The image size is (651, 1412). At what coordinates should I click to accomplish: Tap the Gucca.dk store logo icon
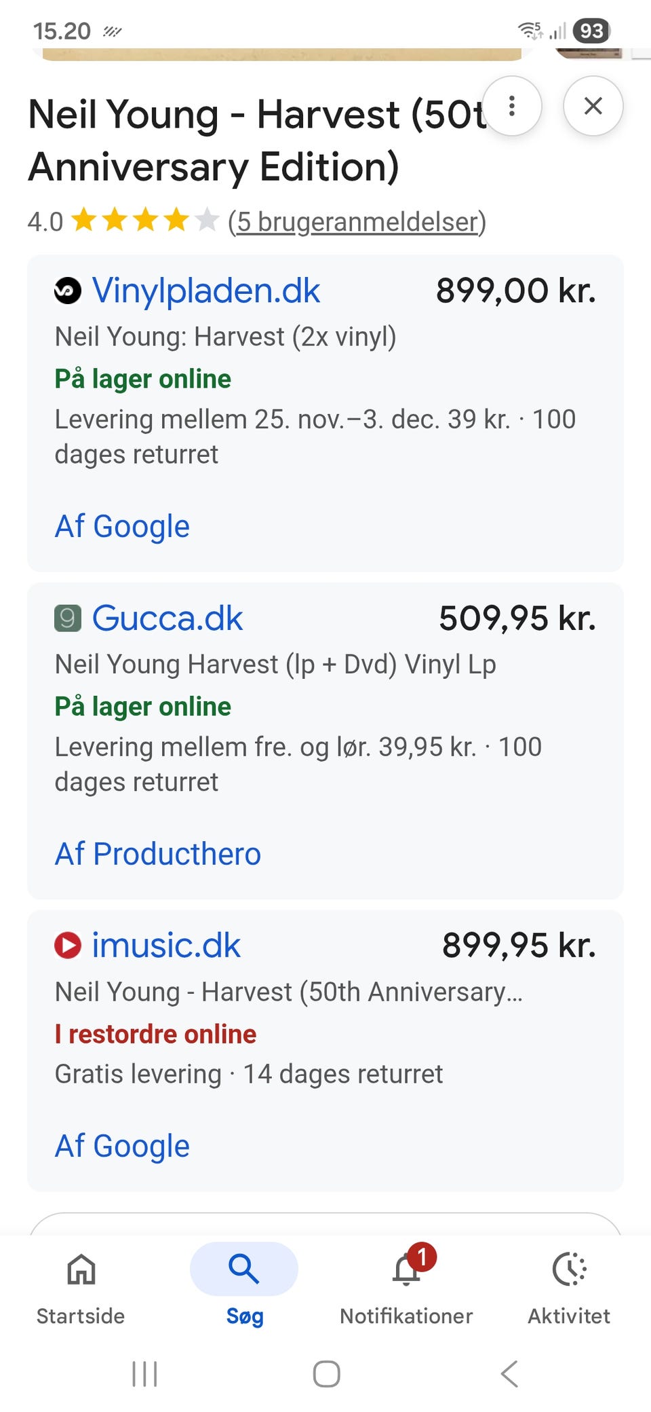[x=68, y=618]
